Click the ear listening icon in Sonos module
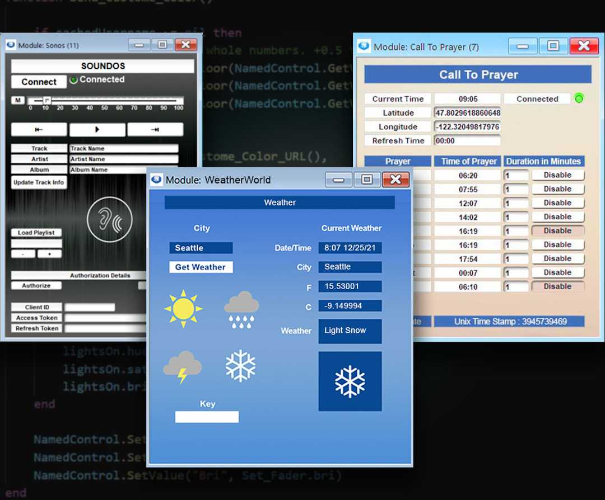This screenshot has height=500, width=605. click(110, 220)
